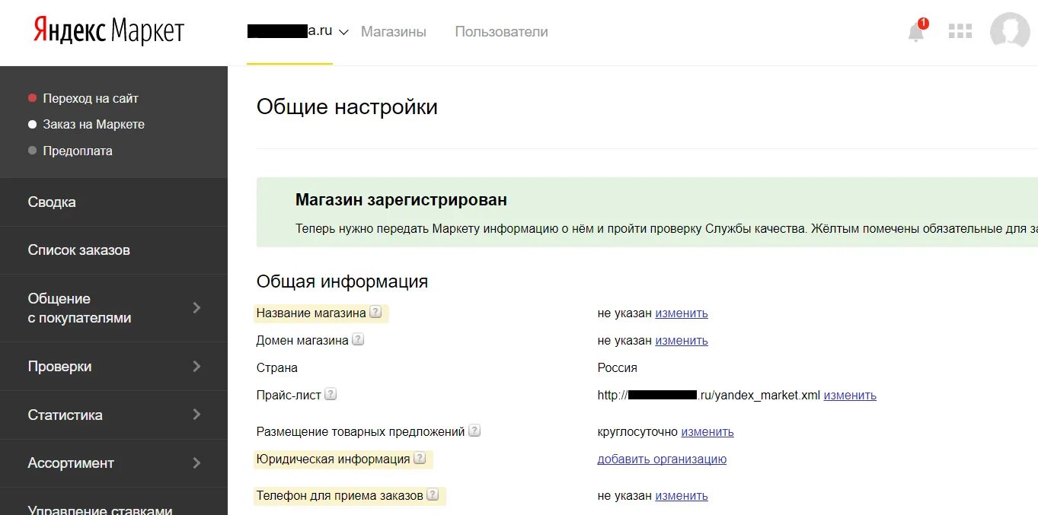Select Заказ на Маркете status item
This screenshot has height=515, width=1038.
coord(87,124)
